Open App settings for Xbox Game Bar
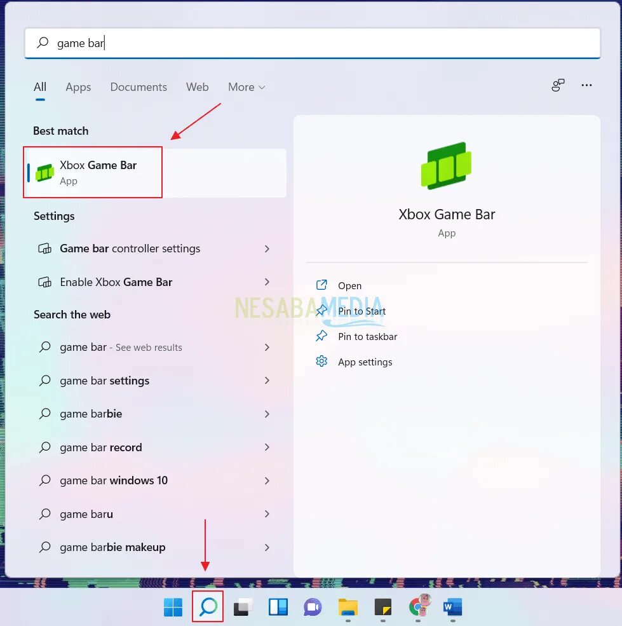 click(365, 362)
